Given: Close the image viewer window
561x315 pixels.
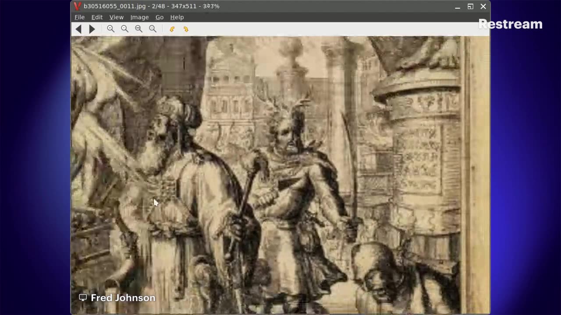Looking at the screenshot, I should pyautogui.click(x=483, y=7).
